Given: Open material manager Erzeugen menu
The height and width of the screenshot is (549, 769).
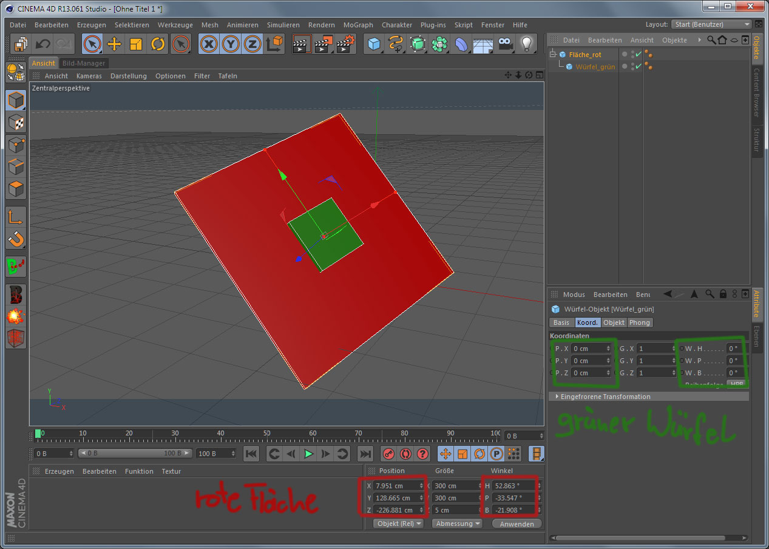Looking at the screenshot, I should pos(59,471).
